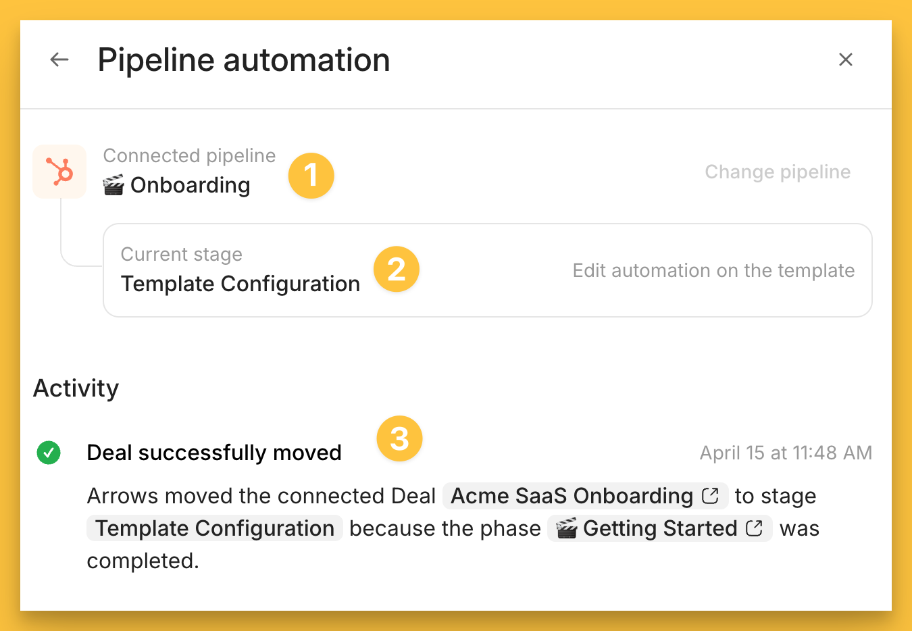Close the Pipeline automation panel
Image resolution: width=912 pixels, height=631 pixels.
tap(845, 59)
